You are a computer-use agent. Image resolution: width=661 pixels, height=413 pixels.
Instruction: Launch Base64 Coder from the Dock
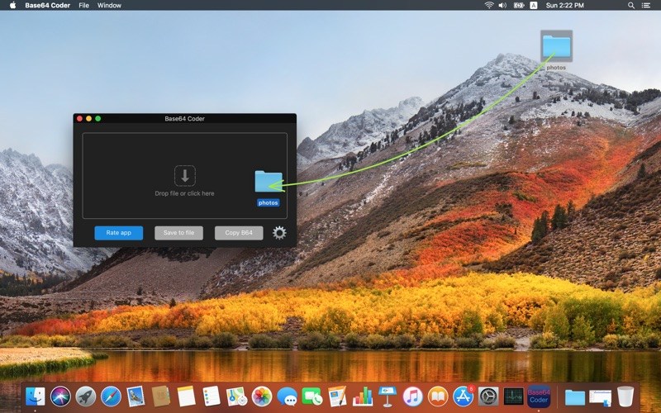(x=539, y=396)
